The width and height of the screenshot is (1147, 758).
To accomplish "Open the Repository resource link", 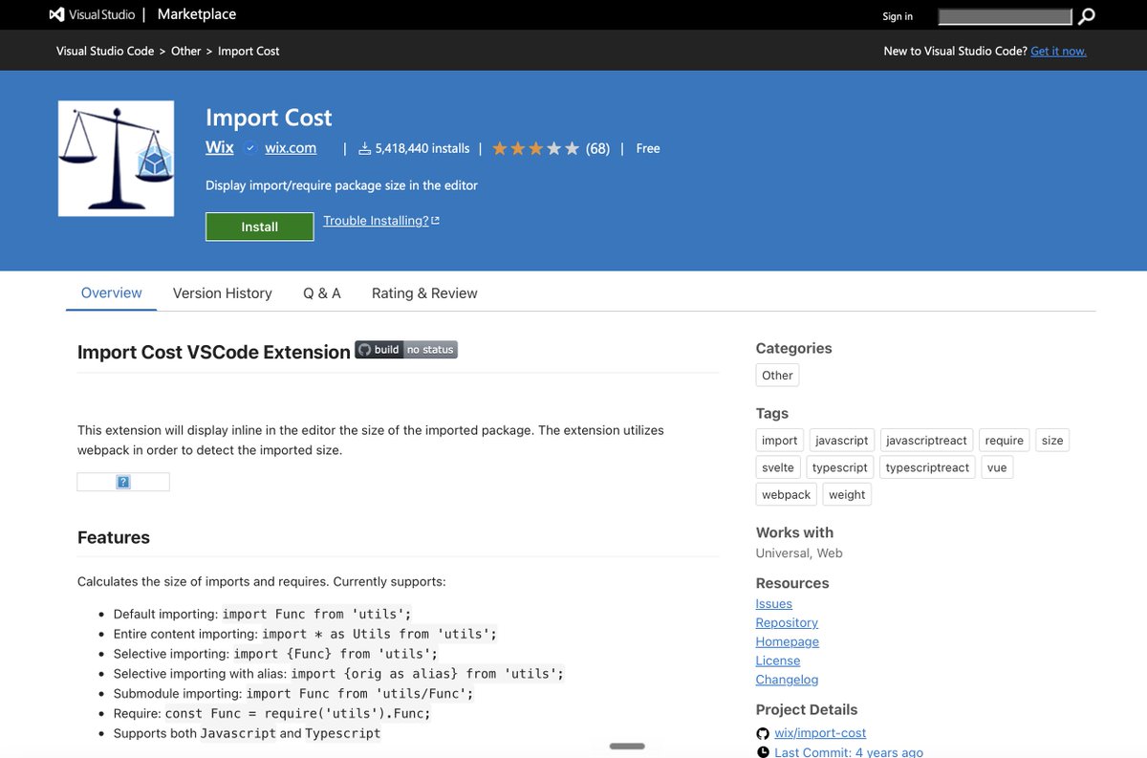I will coord(787,623).
